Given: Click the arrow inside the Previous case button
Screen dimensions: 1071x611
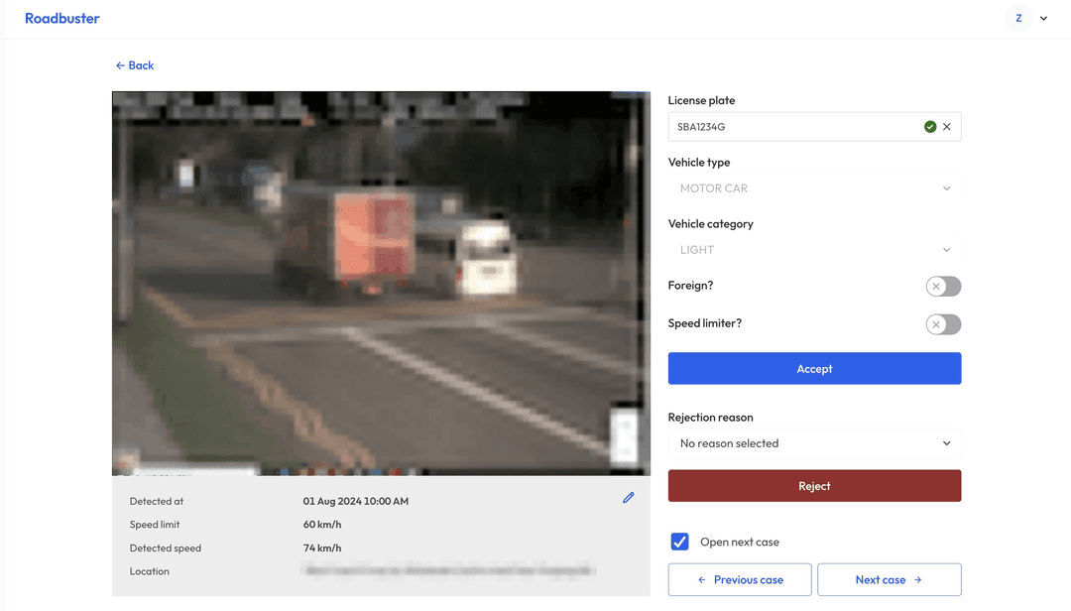Looking at the screenshot, I should coord(704,579).
